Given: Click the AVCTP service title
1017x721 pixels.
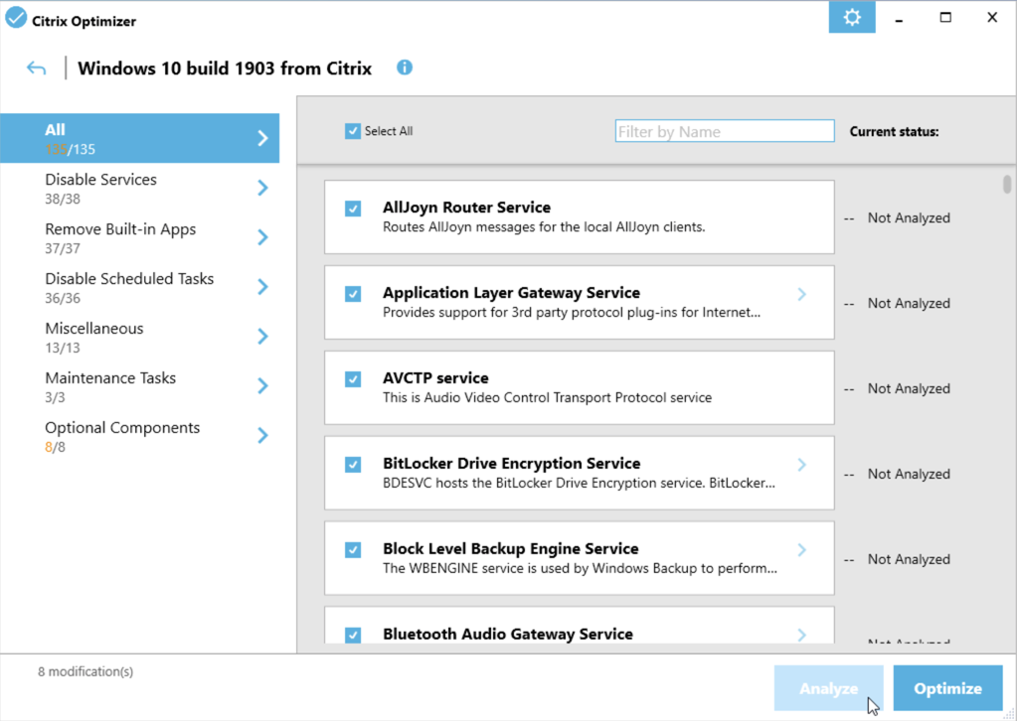Looking at the screenshot, I should click(435, 377).
